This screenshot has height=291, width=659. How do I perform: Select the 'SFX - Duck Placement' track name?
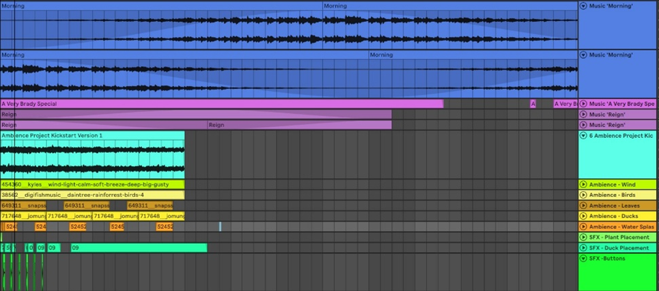click(619, 248)
